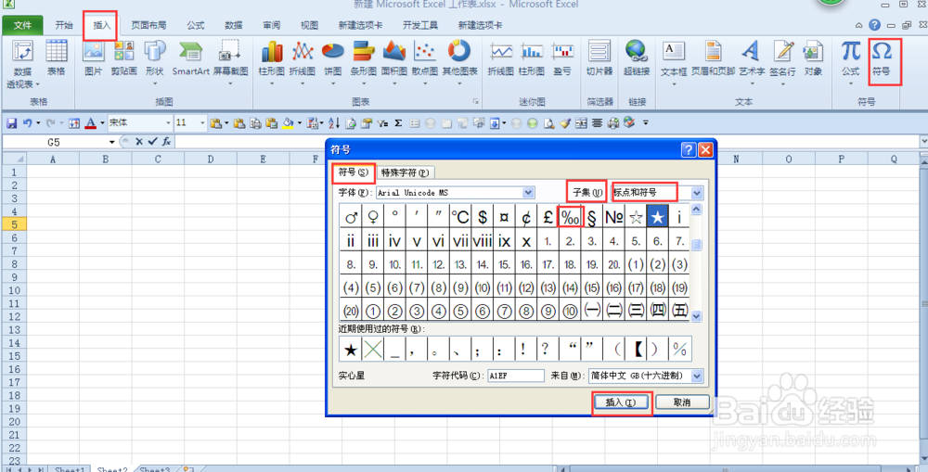The image size is (928, 472).
Task: Insert a 图片 picture
Action: pyautogui.click(x=94, y=59)
